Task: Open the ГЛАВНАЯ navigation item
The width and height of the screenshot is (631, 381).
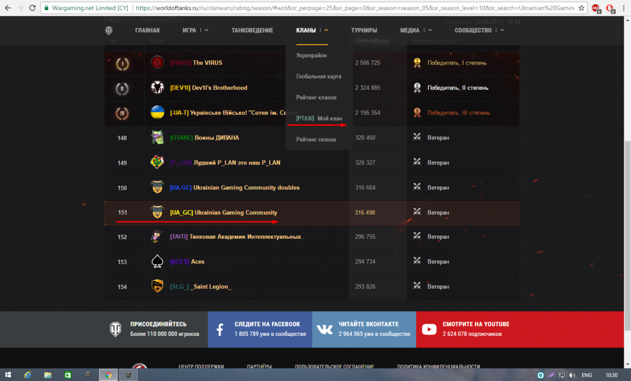Action: 147,30
